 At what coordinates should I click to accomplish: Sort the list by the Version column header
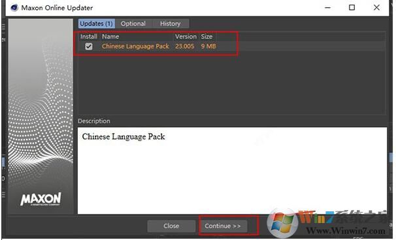click(186, 37)
